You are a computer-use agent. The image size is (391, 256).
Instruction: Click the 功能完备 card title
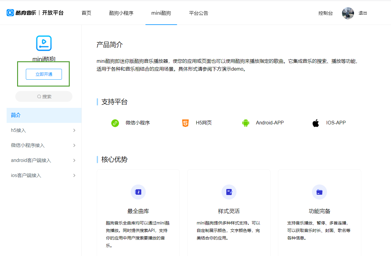[319, 211]
